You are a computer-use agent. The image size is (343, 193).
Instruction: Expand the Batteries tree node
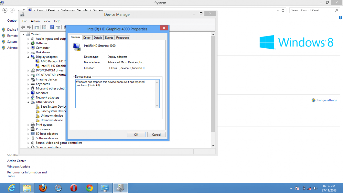[x=28, y=43]
